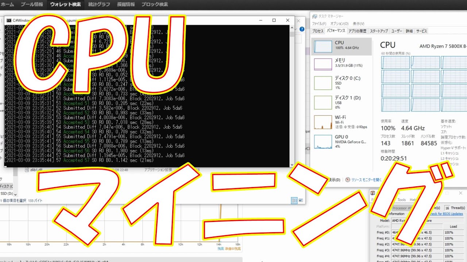467x262 pixels.
Task: View the GPU 0 usage graph icon
Action: click(323, 142)
